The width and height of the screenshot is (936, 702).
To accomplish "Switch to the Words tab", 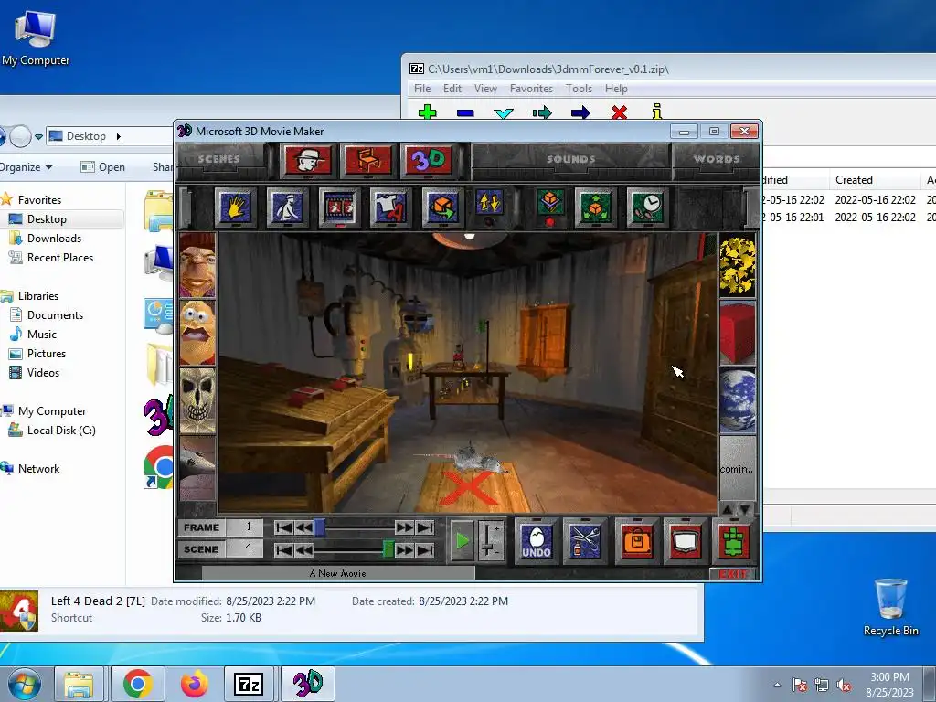I will (717, 159).
